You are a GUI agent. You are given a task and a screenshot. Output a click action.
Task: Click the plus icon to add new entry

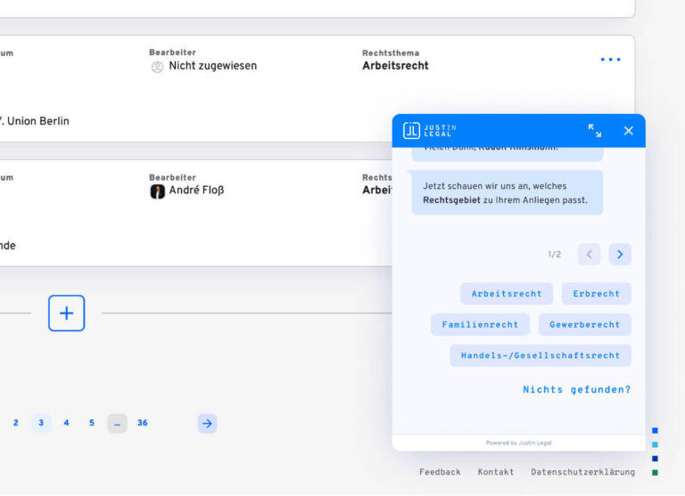pyautogui.click(x=66, y=313)
